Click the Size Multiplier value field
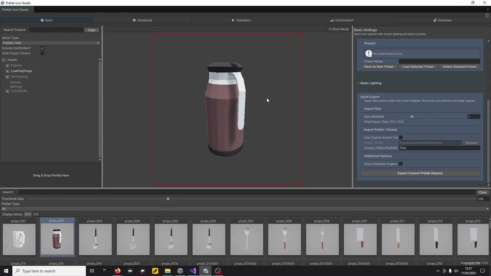 473,117
